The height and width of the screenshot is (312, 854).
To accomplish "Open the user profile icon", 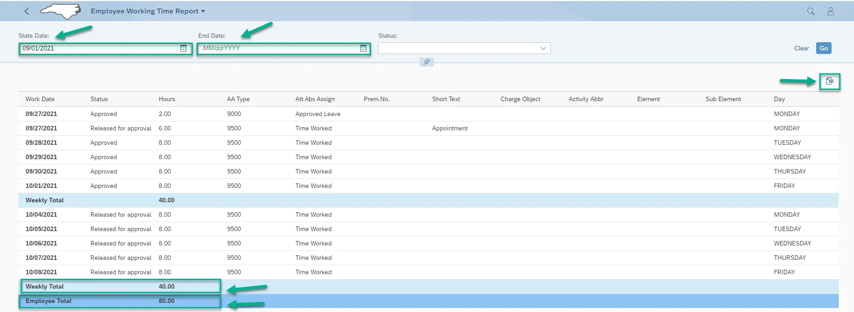I will (830, 11).
